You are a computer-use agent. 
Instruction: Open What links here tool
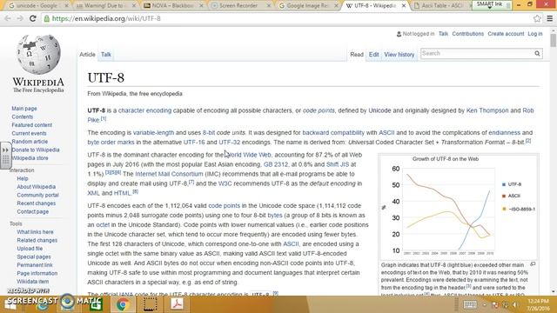[x=35, y=232]
